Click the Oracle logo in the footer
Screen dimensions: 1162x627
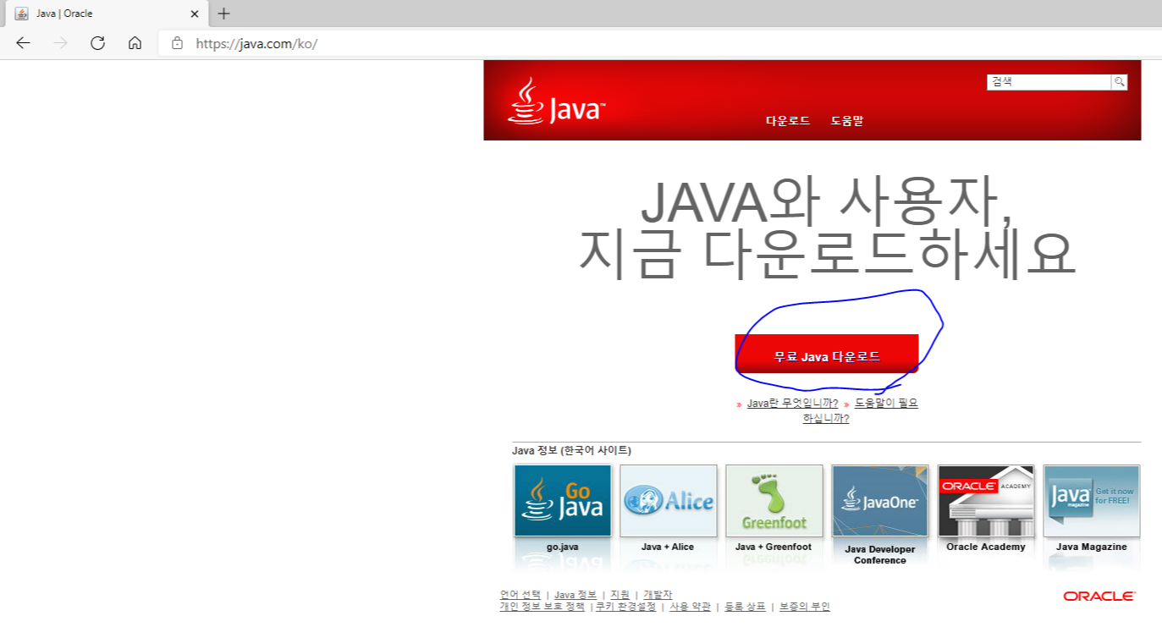point(1099,597)
